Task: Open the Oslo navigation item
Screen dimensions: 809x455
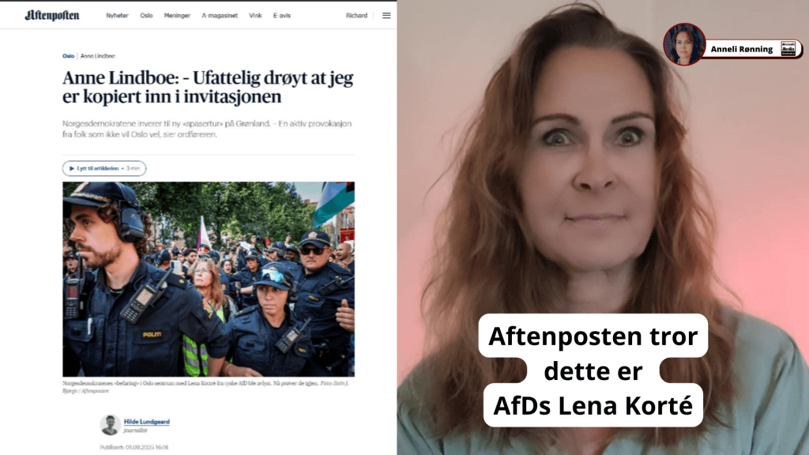Action: [146, 16]
